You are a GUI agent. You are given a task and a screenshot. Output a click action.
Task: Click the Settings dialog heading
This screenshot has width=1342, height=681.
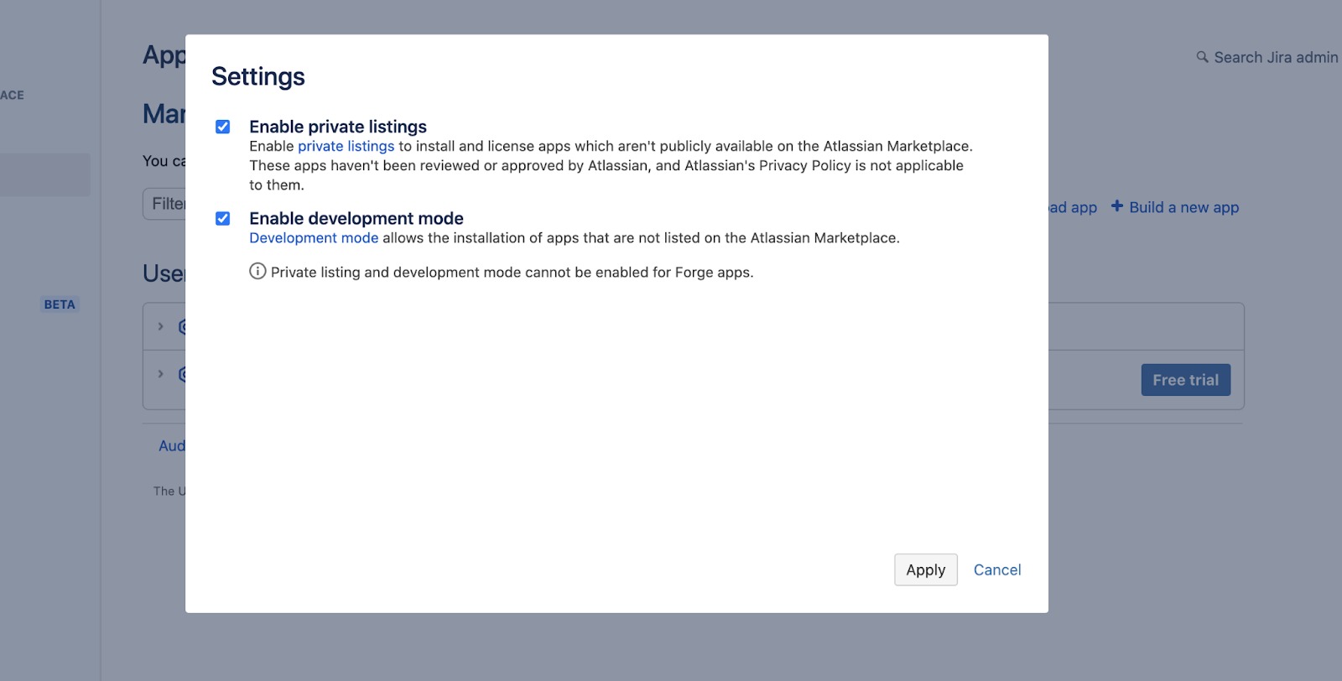(x=258, y=76)
